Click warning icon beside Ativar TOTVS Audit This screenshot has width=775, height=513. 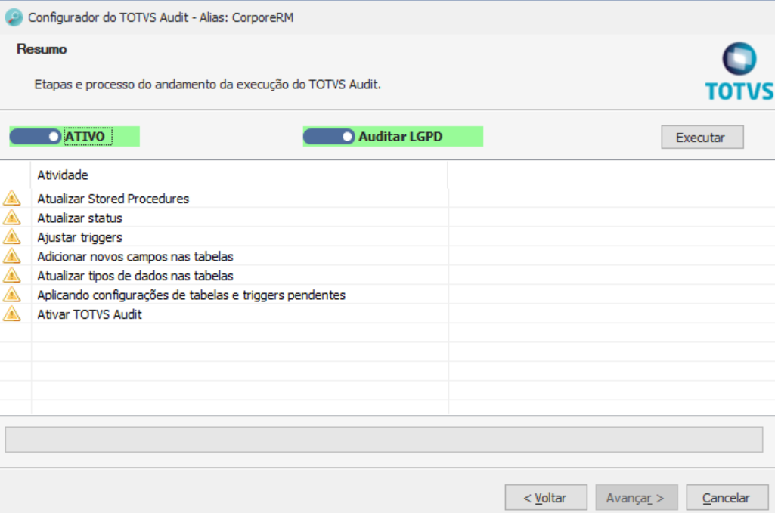point(11,314)
